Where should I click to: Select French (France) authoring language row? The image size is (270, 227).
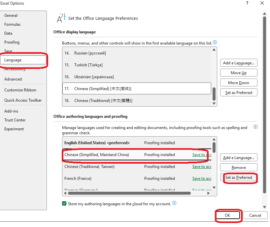pyautogui.click(x=137, y=178)
